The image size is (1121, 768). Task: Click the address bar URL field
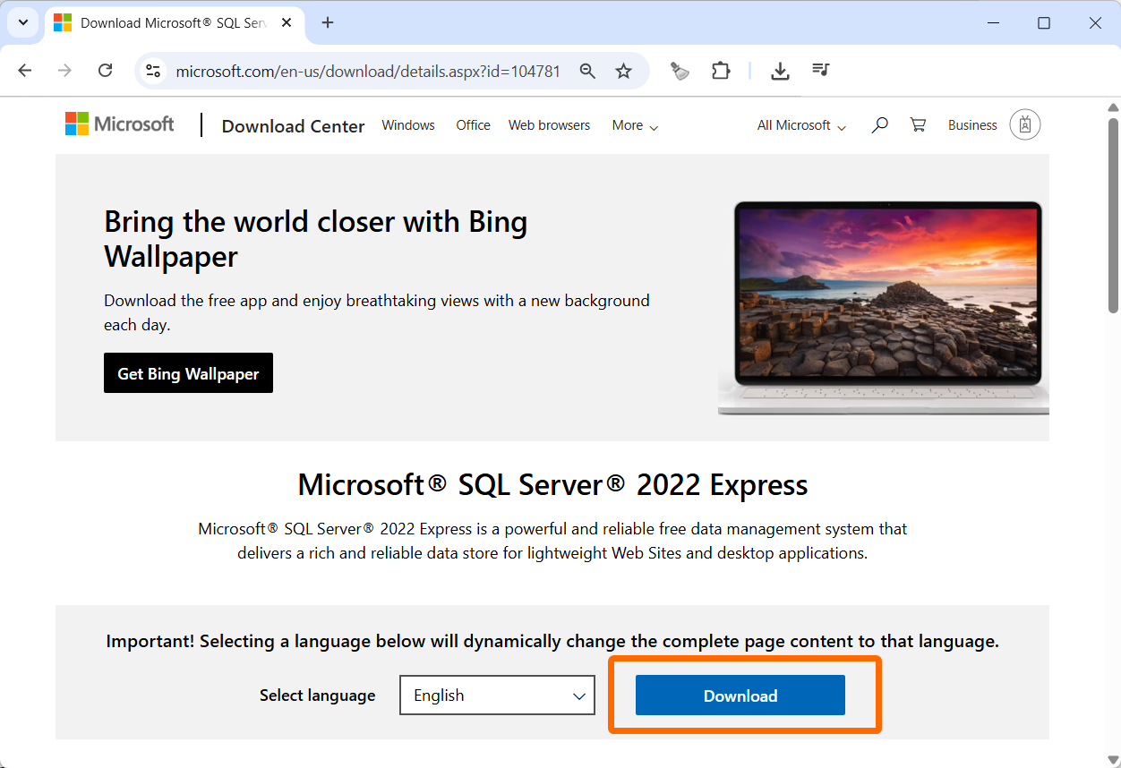click(x=367, y=71)
